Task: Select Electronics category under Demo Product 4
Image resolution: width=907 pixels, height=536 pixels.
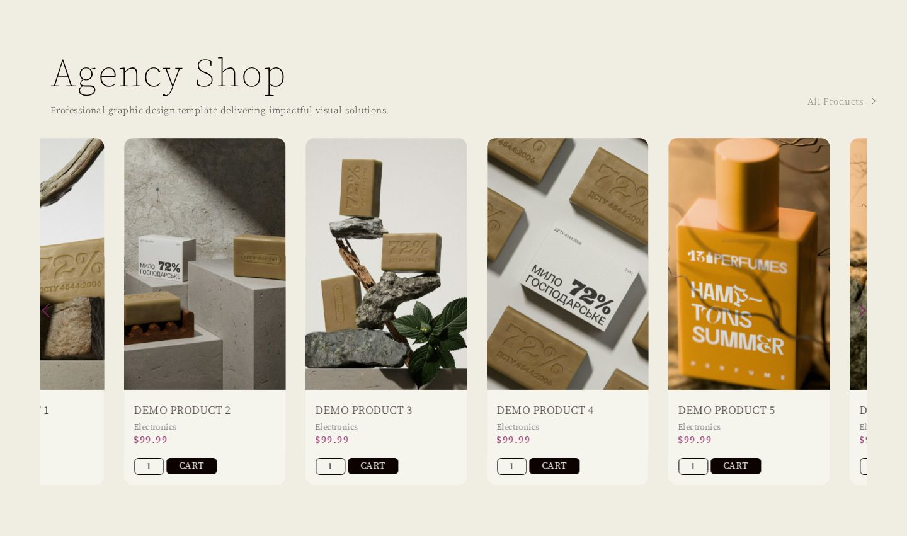Action: point(518,427)
